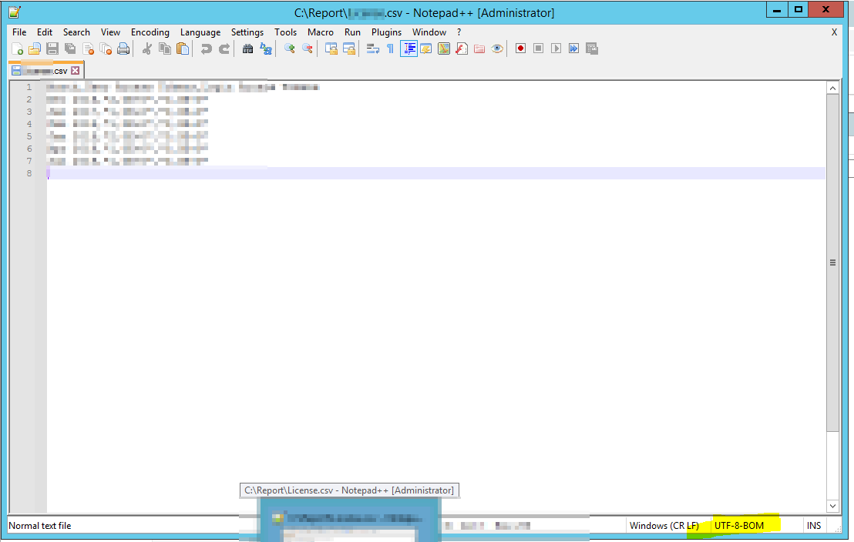Open the View menu
The image size is (854, 542).
click(x=110, y=32)
